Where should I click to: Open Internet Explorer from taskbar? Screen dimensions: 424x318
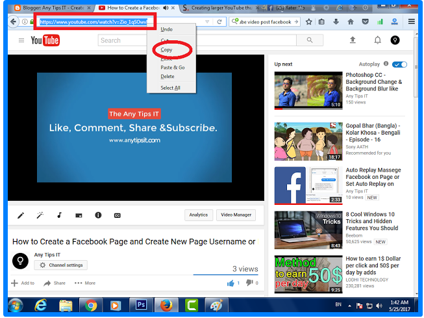(x=40, y=306)
